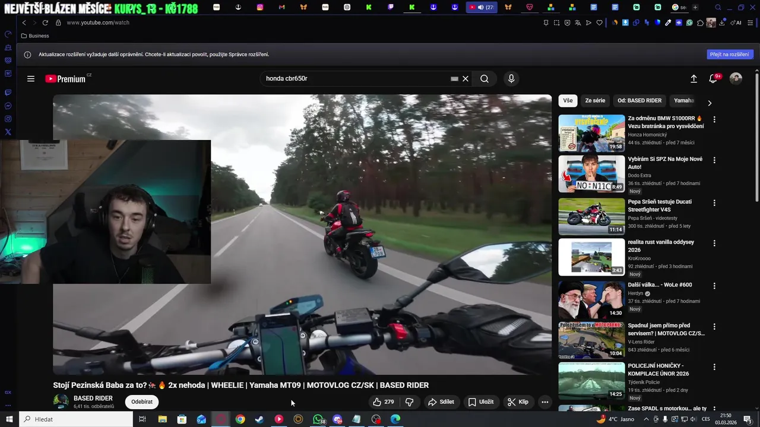Image resolution: width=760 pixels, height=427 pixels.
Task: Open the YouTube account avatar menu
Action: (x=736, y=78)
